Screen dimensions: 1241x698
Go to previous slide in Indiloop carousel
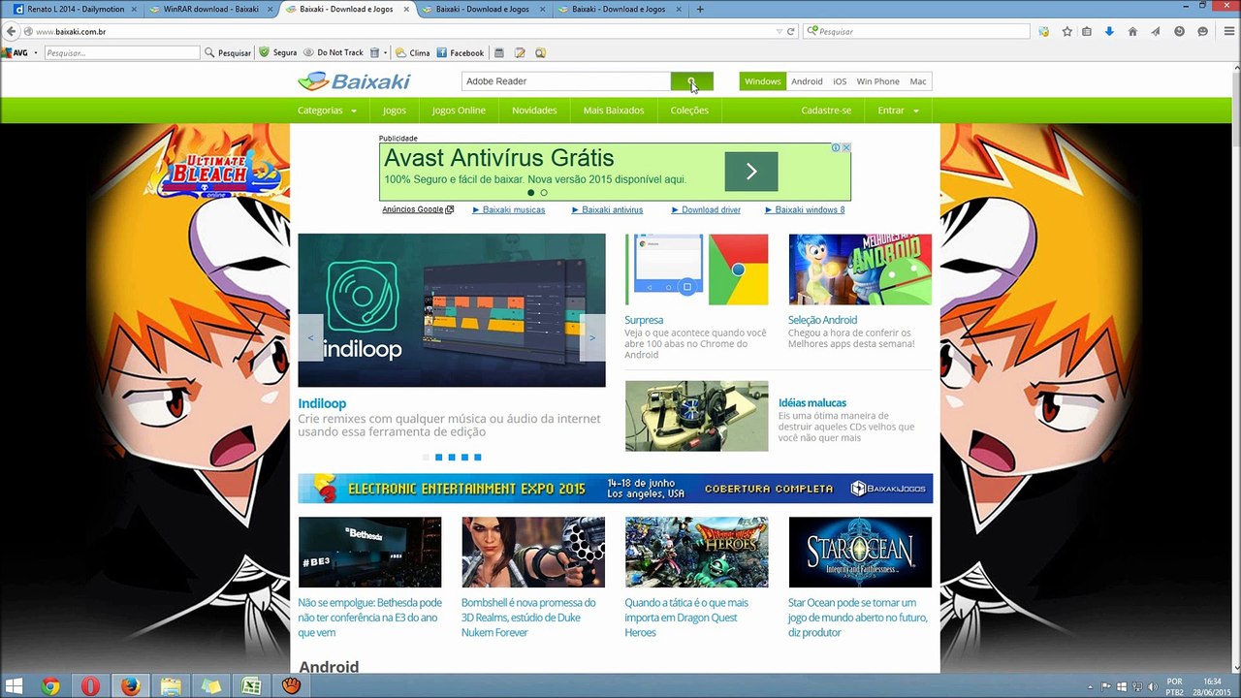pos(310,338)
